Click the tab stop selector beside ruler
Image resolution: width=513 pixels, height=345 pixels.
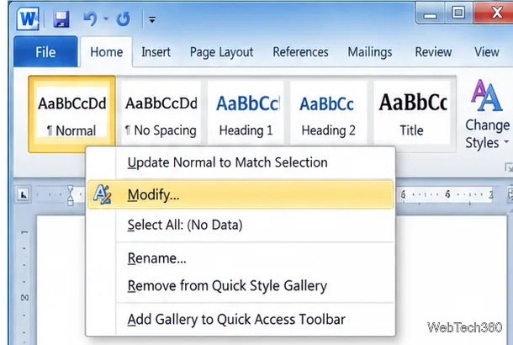point(24,194)
